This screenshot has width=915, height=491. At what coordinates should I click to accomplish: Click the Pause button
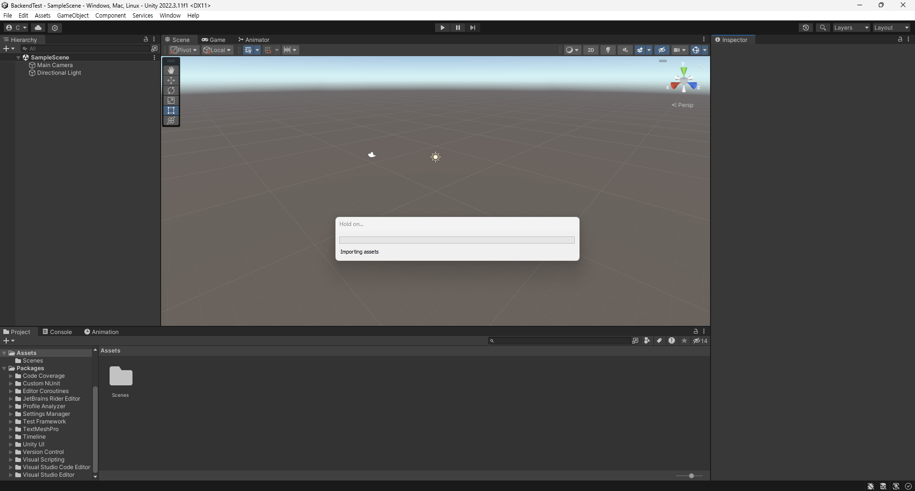(x=457, y=28)
